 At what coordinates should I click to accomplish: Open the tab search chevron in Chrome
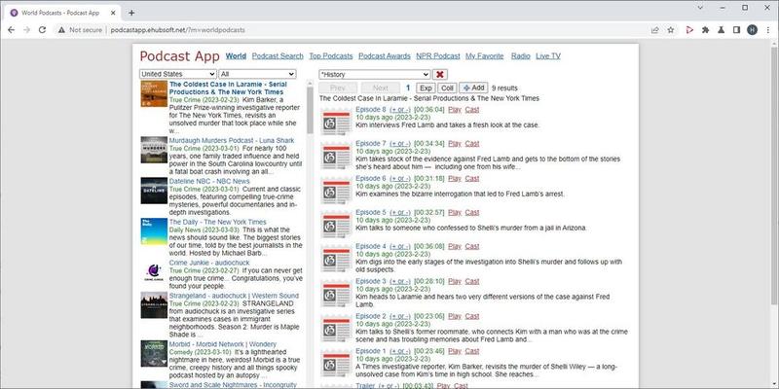pyautogui.click(x=700, y=8)
